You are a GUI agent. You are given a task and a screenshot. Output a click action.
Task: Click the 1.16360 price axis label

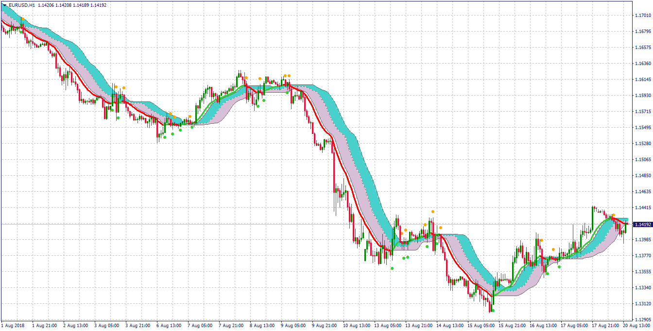[x=643, y=64]
